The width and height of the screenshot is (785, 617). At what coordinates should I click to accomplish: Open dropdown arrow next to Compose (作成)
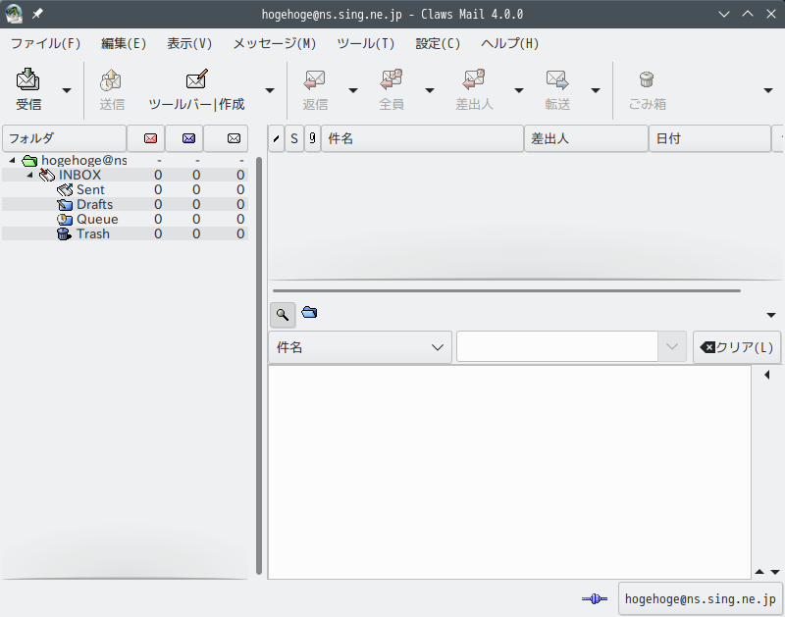tap(270, 90)
